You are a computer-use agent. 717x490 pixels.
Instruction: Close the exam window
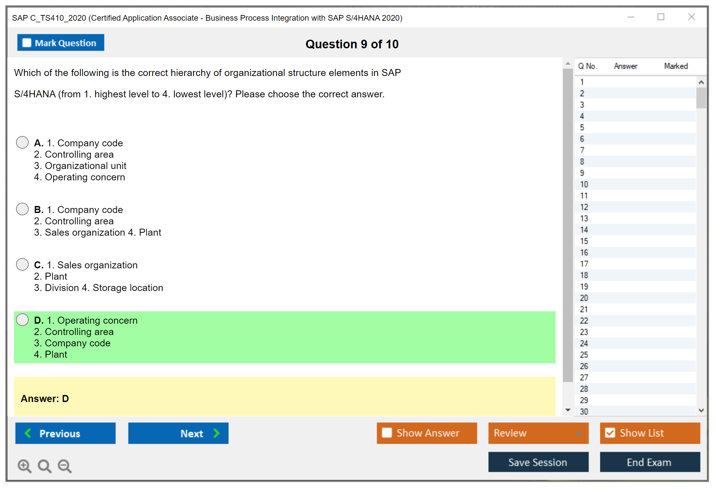[x=691, y=17]
